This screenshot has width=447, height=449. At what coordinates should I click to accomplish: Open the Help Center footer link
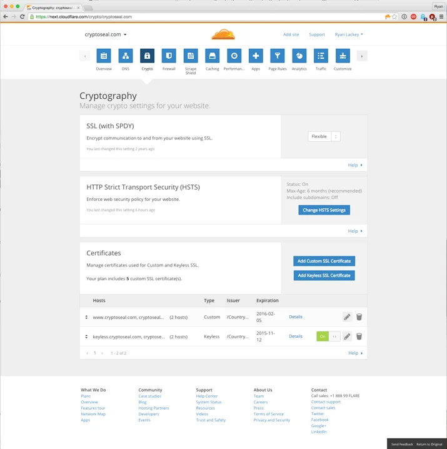(207, 396)
